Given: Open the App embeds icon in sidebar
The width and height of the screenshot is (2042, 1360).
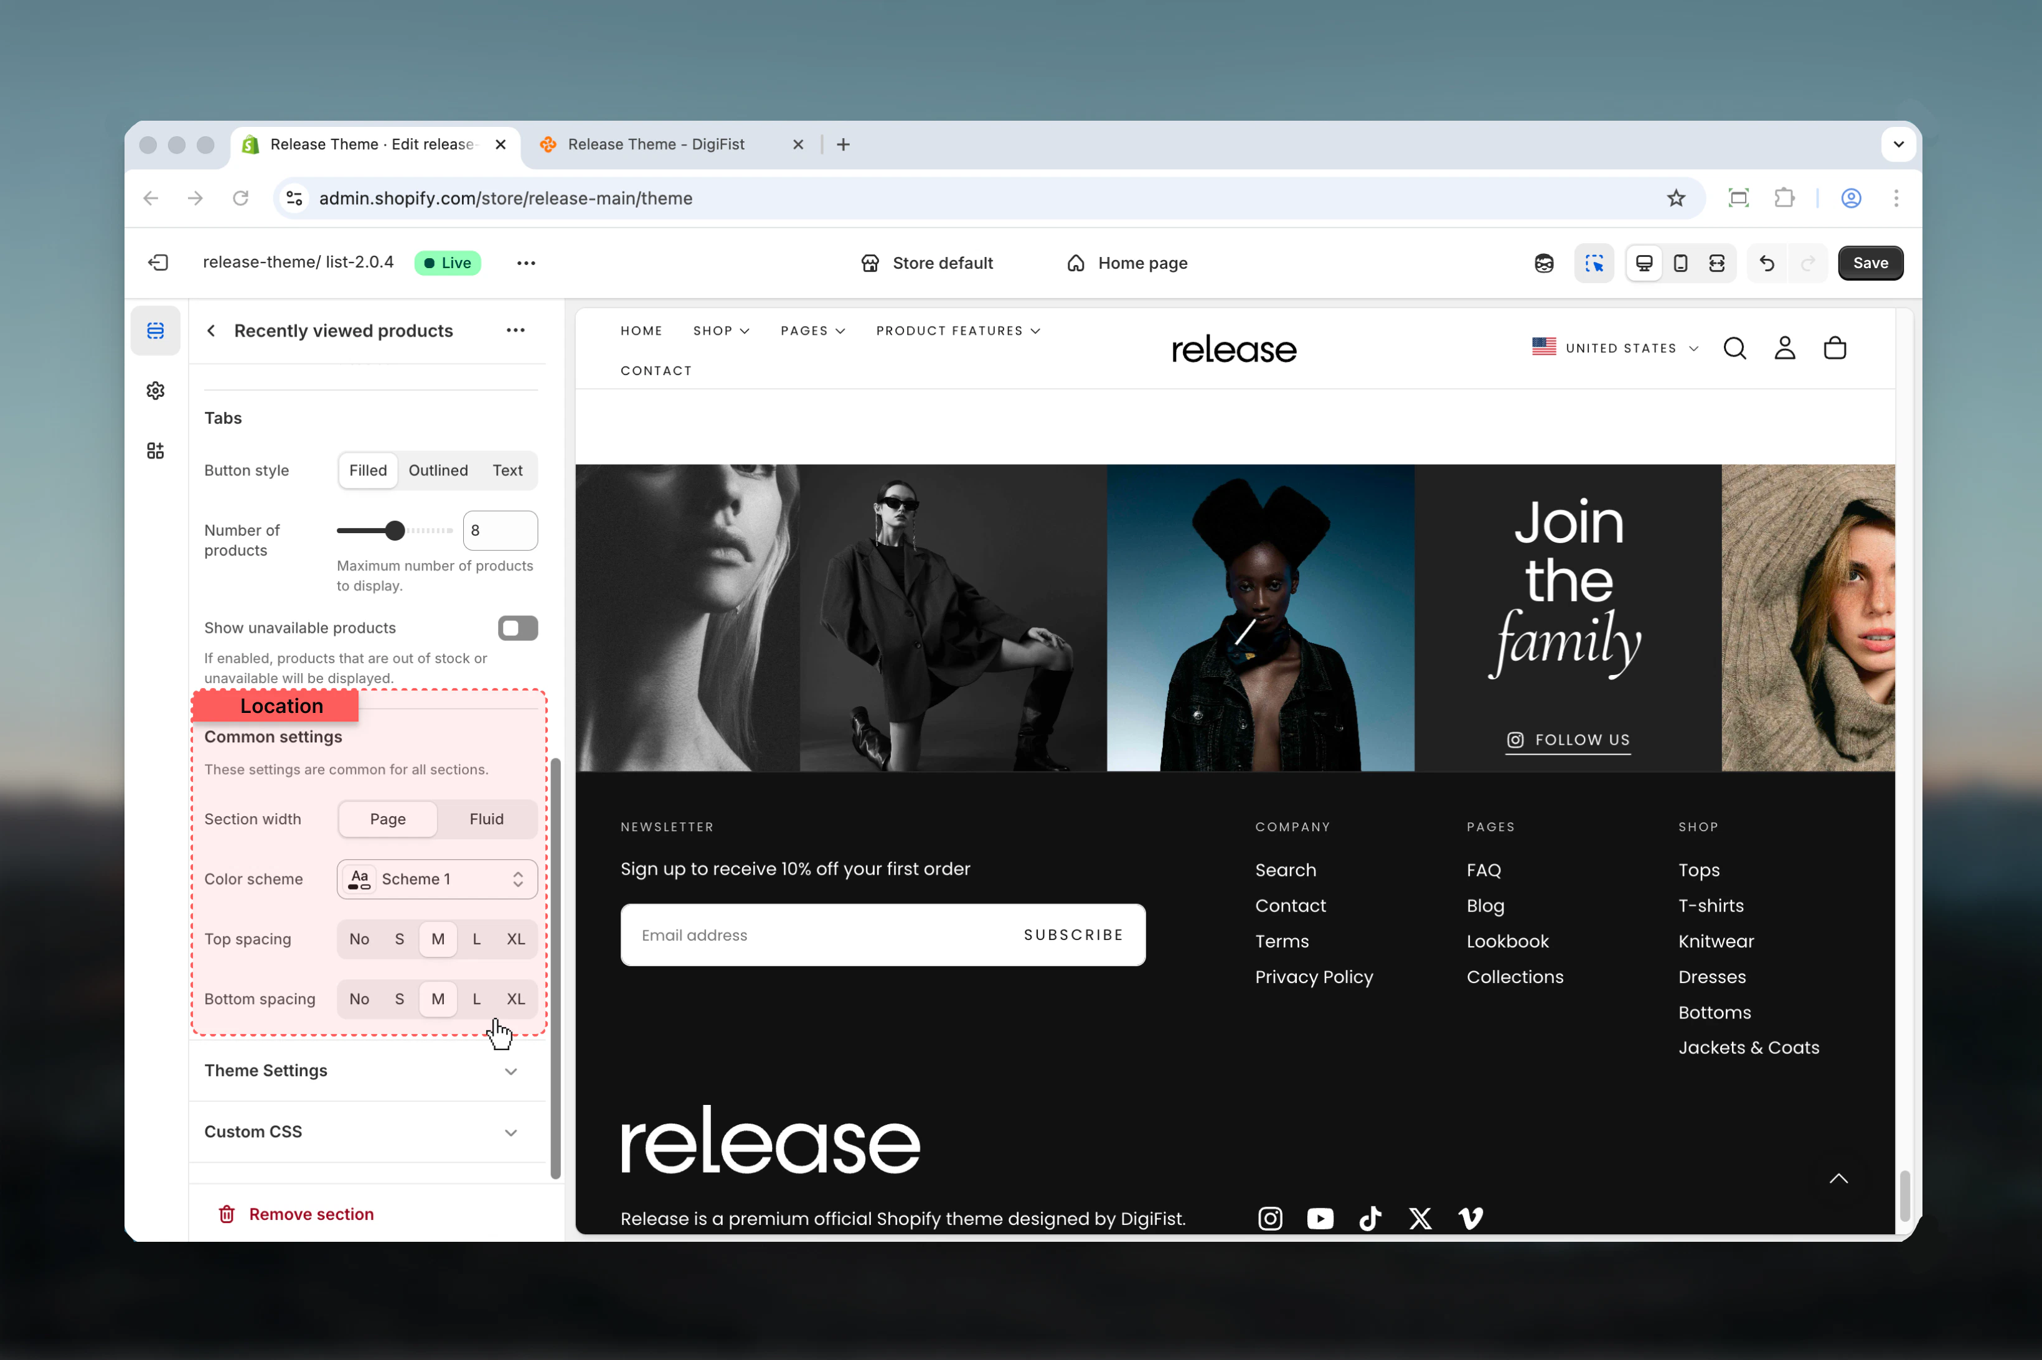Looking at the screenshot, I should tap(156, 450).
